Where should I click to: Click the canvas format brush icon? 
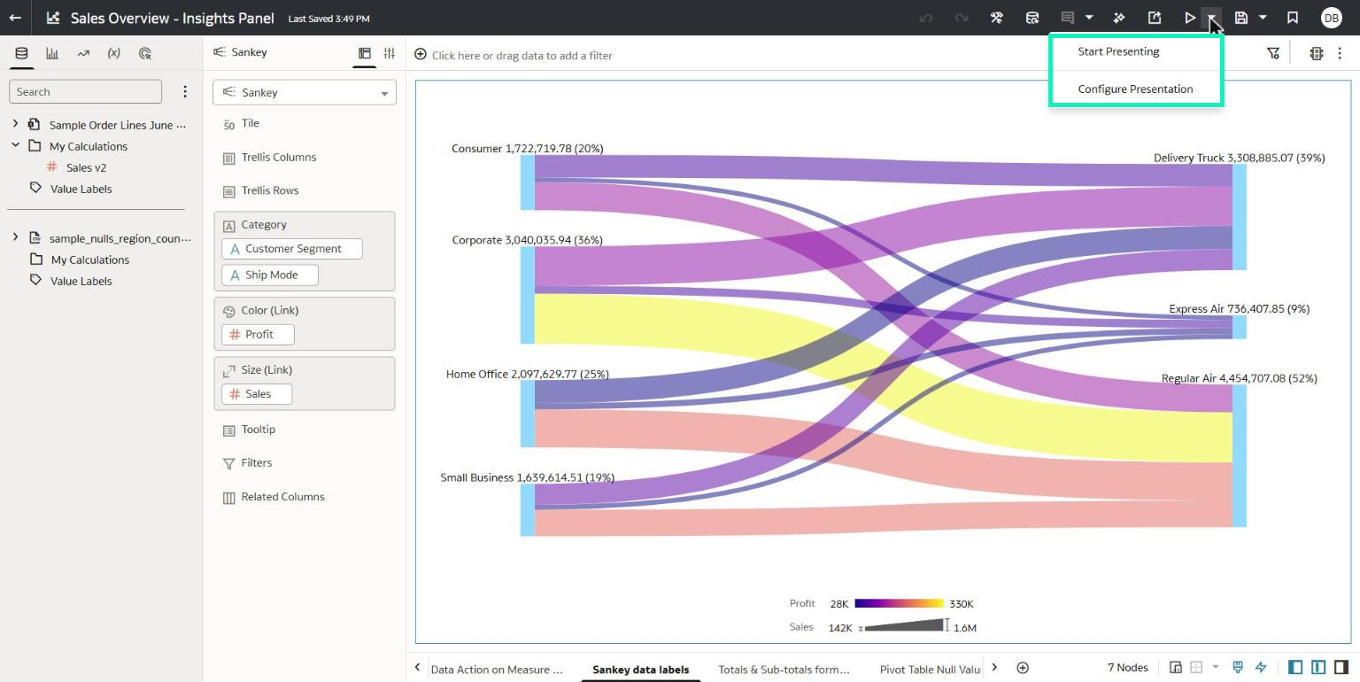(x=1238, y=667)
